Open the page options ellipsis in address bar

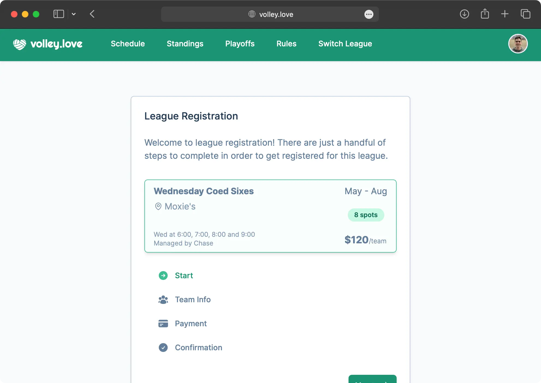click(x=369, y=14)
